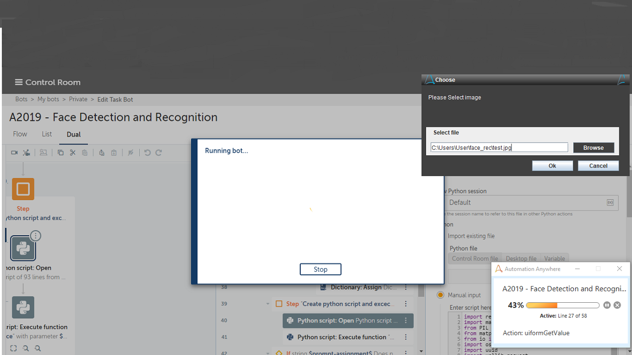Insert variable in Default session field
Screen dimensions: 632x355
coord(610,203)
